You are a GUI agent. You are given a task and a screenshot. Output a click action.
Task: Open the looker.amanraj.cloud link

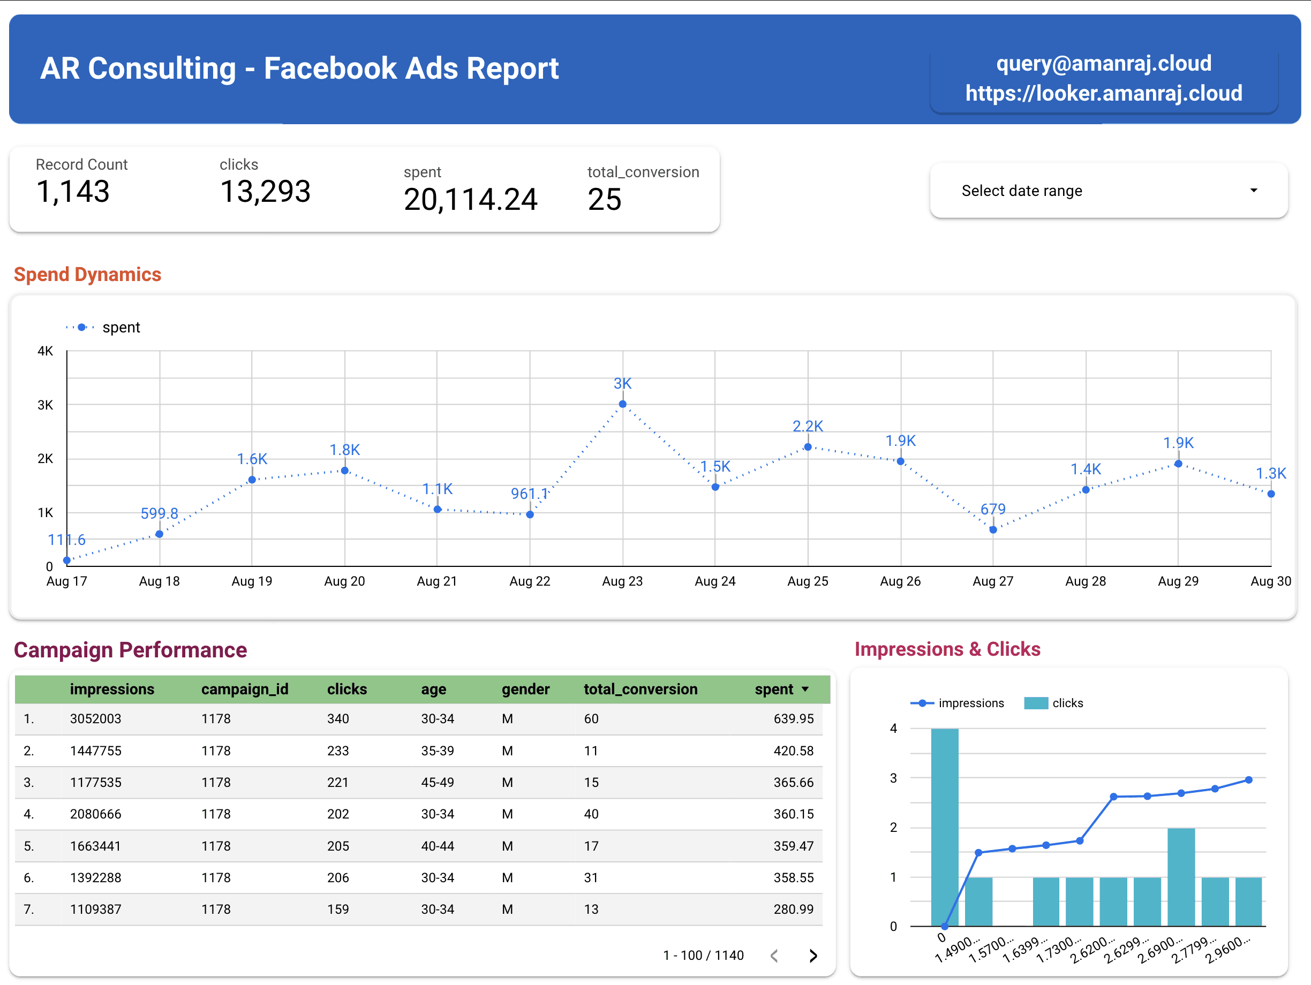1104,93
